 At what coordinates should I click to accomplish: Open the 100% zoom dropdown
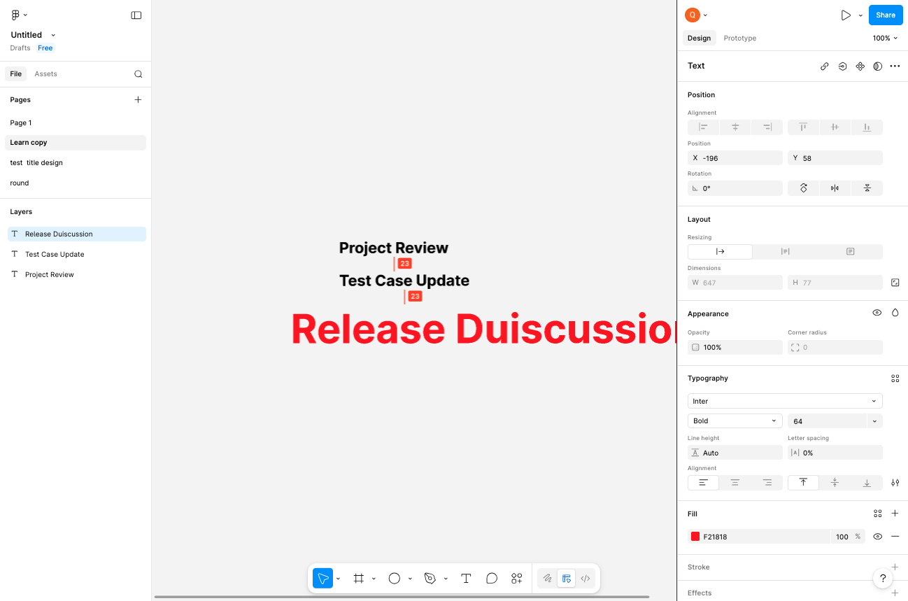(x=885, y=38)
